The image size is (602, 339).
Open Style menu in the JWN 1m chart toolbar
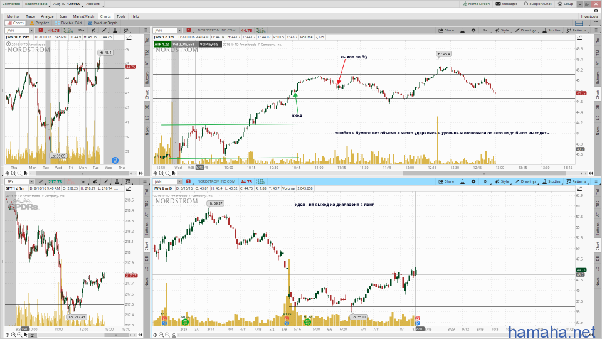502,30
